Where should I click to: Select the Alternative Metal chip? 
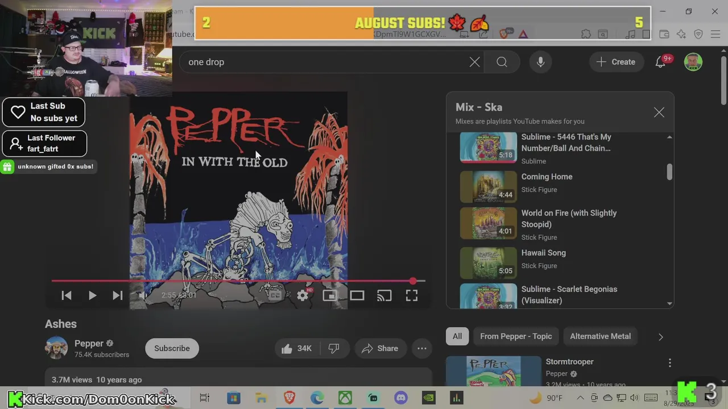600,336
